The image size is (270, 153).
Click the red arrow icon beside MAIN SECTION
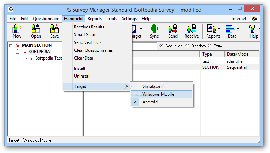[x=17, y=45]
